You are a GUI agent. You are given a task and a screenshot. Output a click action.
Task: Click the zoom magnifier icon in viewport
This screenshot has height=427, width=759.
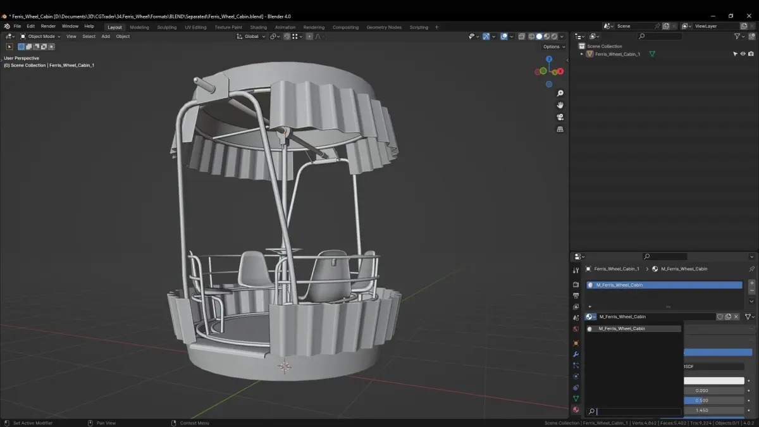tap(560, 94)
